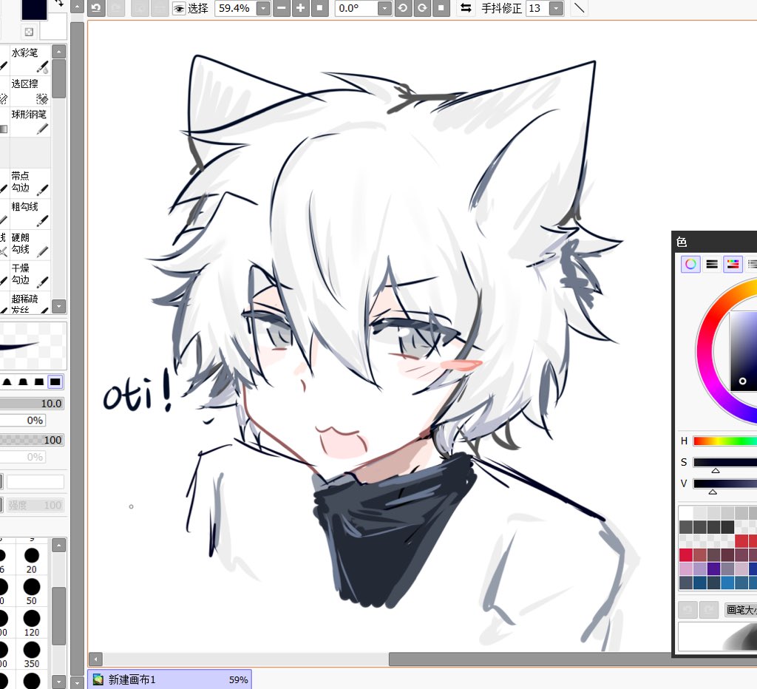
Task: Choose the flat square brush edge shape
Action: click(x=39, y=382)
